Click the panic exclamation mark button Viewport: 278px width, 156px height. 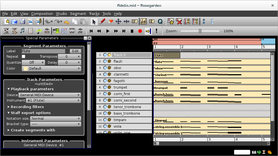(x=156, y=31)
